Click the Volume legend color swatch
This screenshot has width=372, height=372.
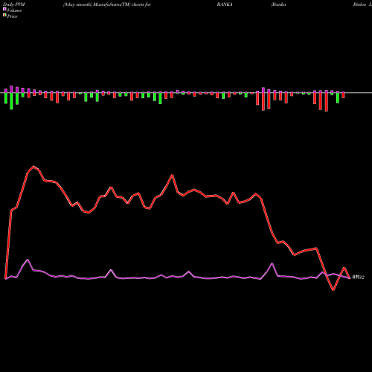(4, 9)
